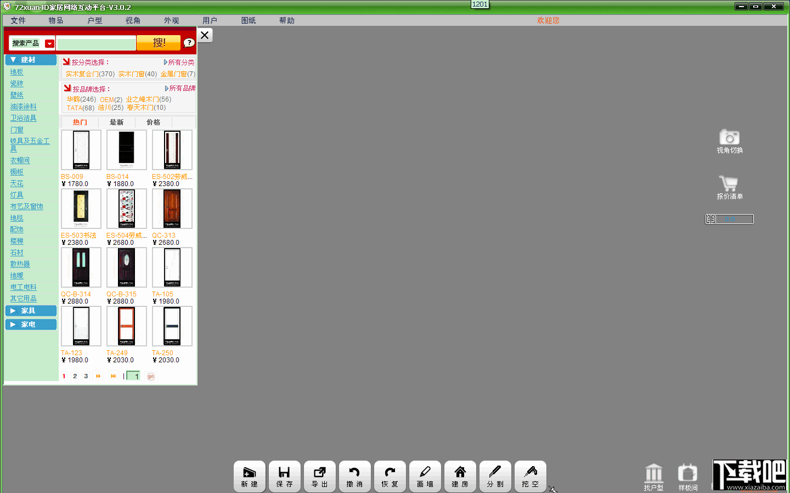
Task: Open the 楼梯 category link
Action: [17, 241]
